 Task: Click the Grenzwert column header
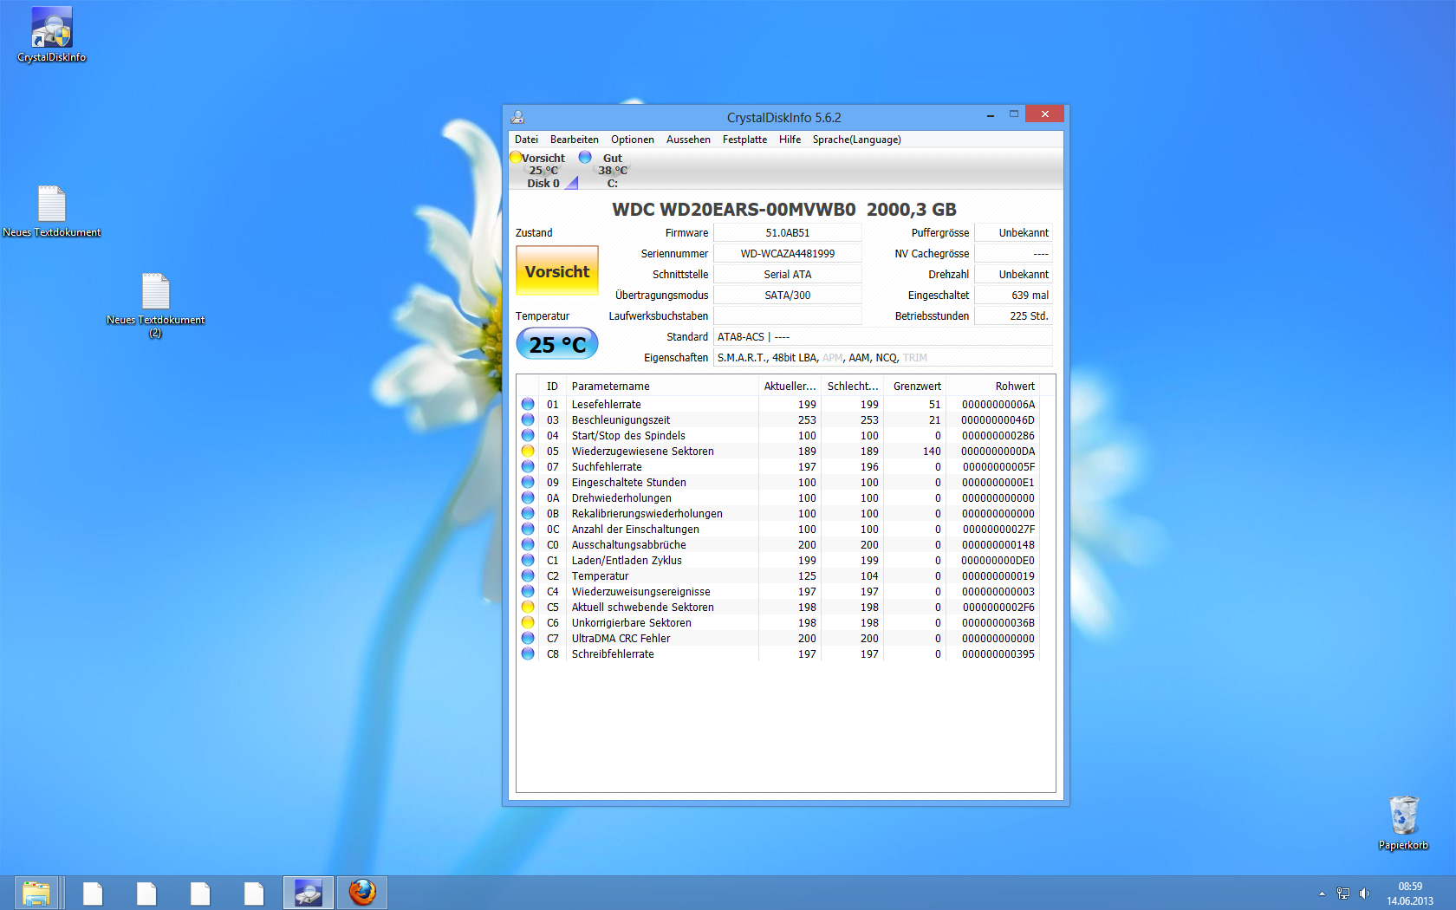[x=914, y=387]
